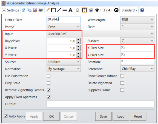Select the pencil annotation tool

[x=48, y=10]
